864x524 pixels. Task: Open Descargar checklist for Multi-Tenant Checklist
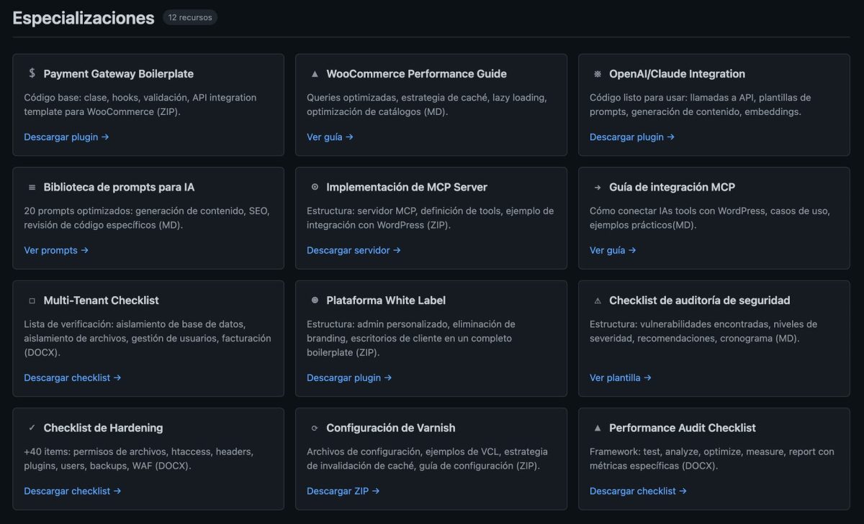72,377
